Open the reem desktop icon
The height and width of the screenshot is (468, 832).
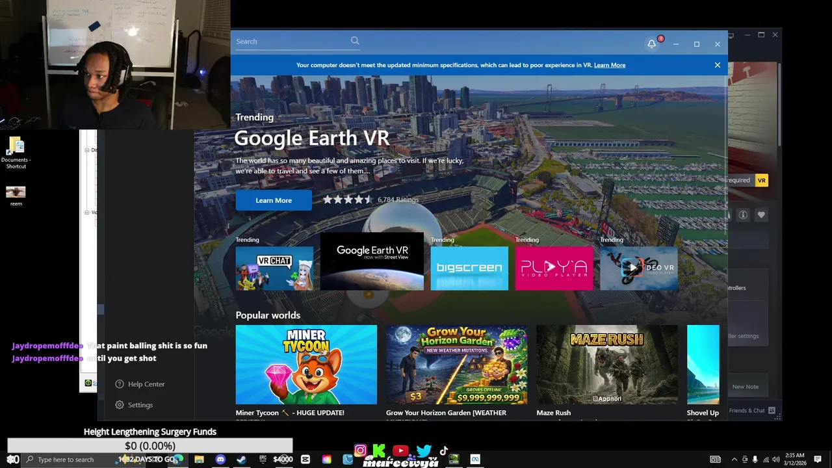[16, 196]
